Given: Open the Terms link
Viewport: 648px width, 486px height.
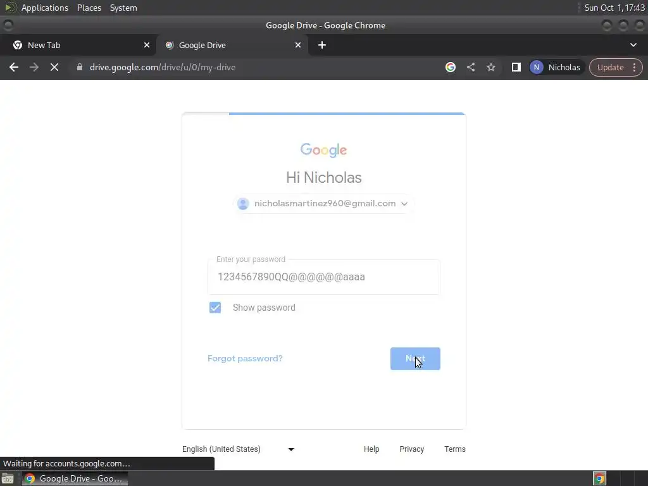Looking at the screenshot, I should pos(455,449).
